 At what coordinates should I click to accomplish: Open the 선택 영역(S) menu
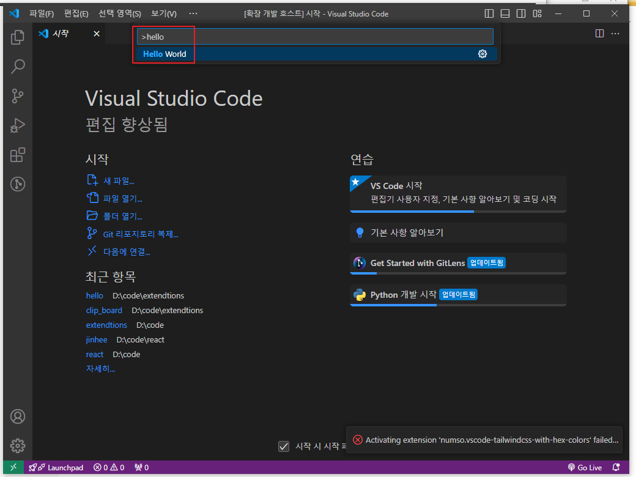[120, 14]
